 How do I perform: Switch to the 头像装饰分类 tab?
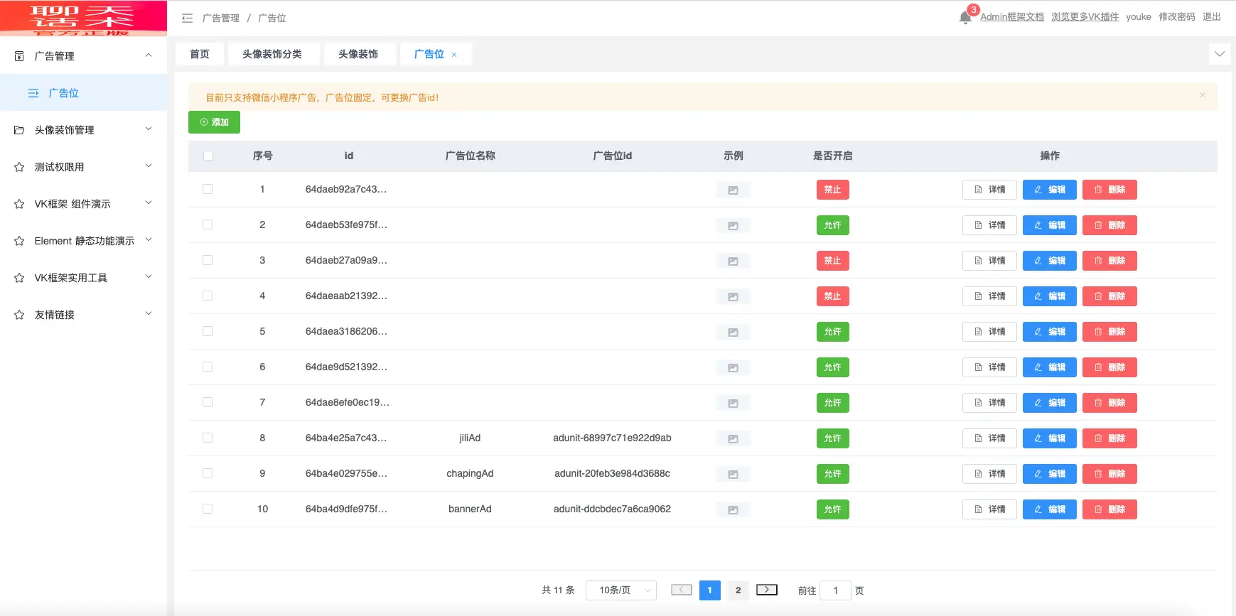click(x=272, y=54)
